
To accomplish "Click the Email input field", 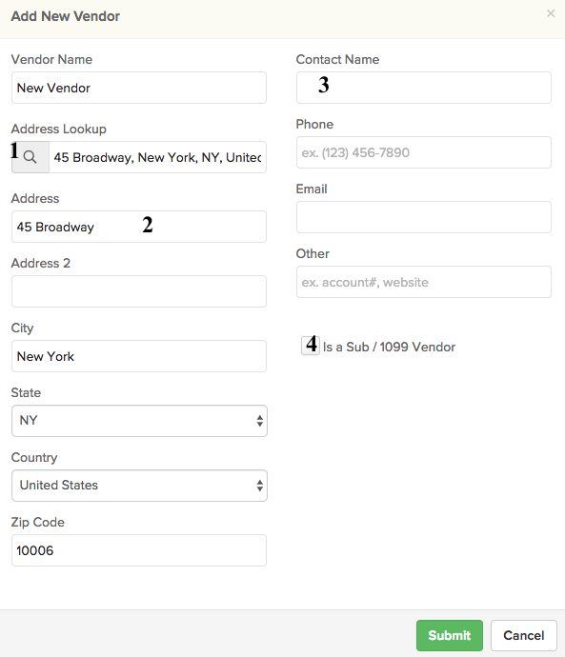I will point(424,217).
